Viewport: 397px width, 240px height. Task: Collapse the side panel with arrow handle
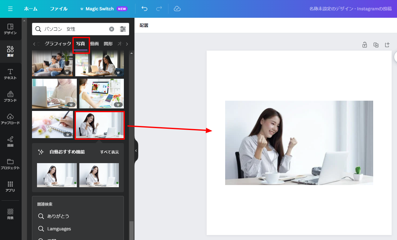pyautogui.click(x=136, y=151)
